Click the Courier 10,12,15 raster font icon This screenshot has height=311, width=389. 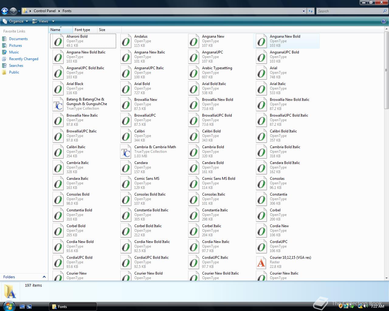(261, 262)
